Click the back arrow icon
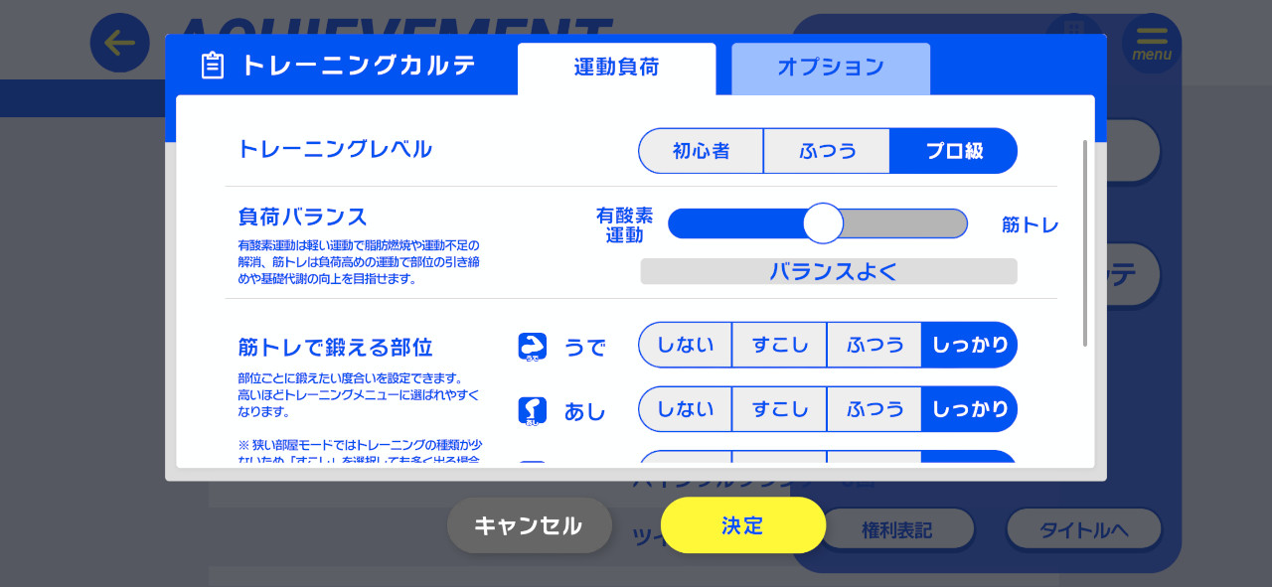 [119, 43]
